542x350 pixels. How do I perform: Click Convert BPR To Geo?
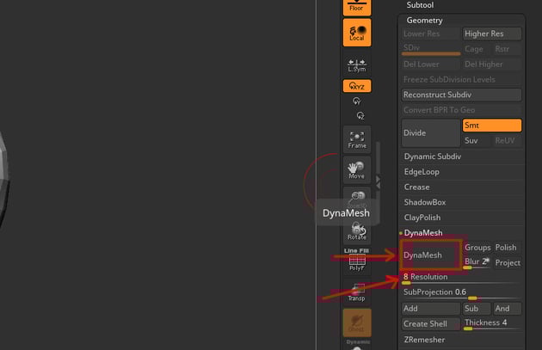[x=461, y=110]
